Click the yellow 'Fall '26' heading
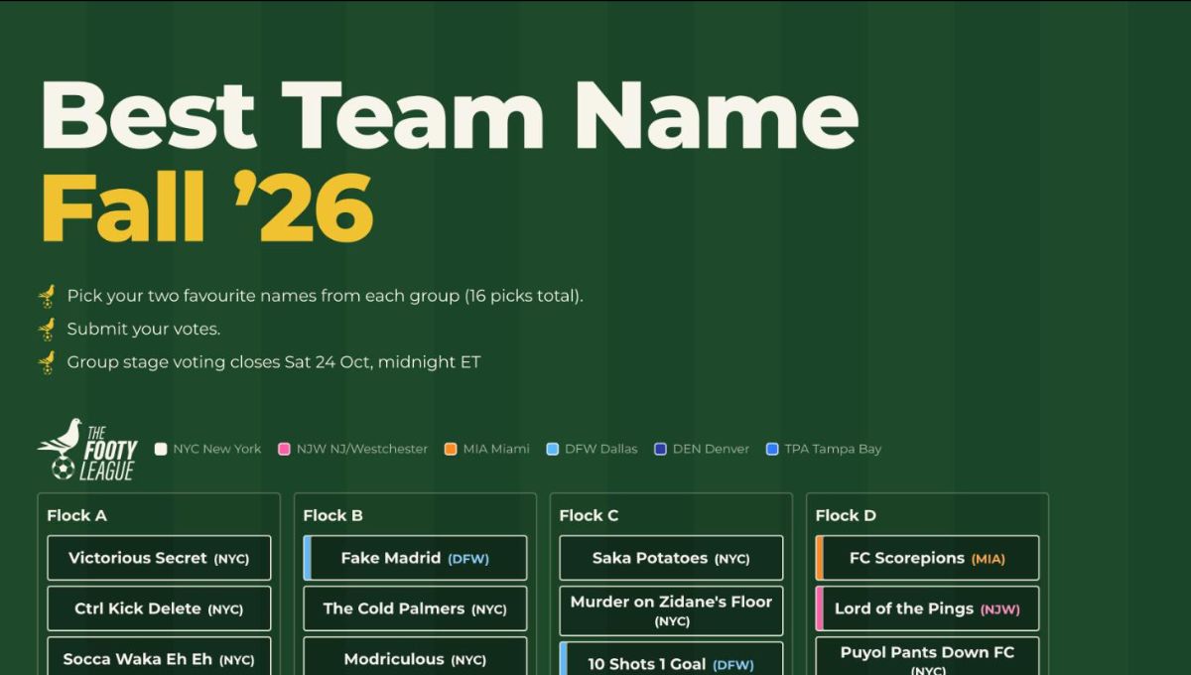Screen dimensions: 1191x675 206,206
